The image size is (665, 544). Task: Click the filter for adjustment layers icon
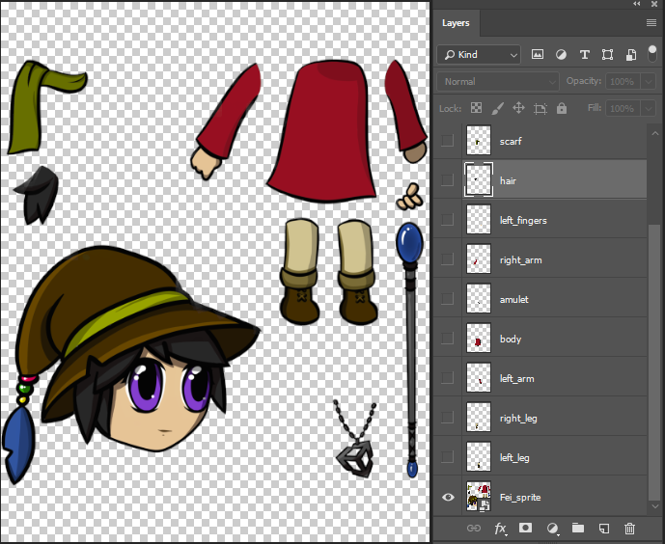(x=561, y=55)
